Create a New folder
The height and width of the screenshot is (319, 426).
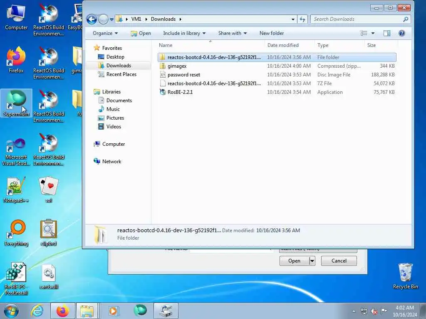coord(271,33)
